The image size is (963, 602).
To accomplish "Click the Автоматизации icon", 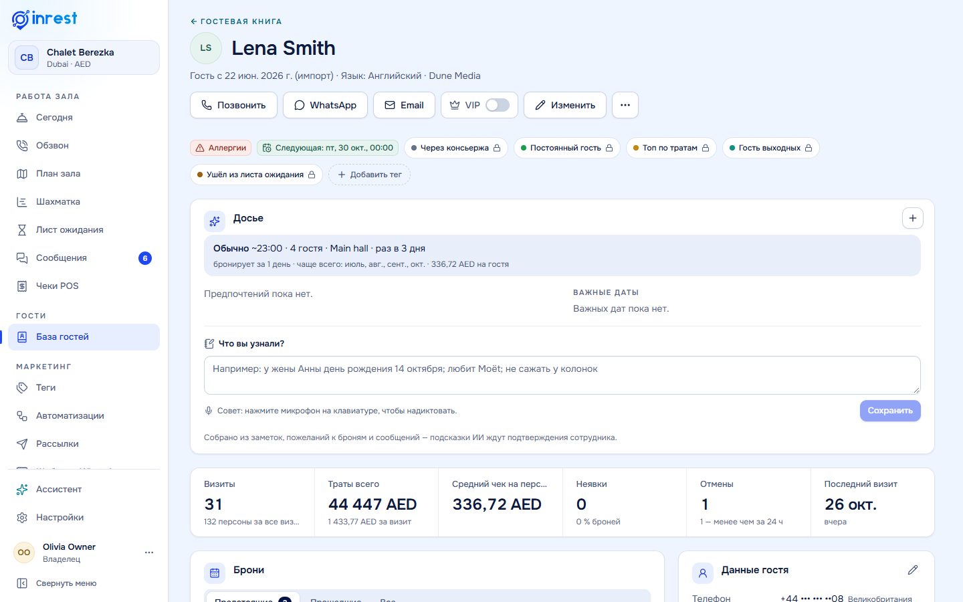I will click(22, 416).
